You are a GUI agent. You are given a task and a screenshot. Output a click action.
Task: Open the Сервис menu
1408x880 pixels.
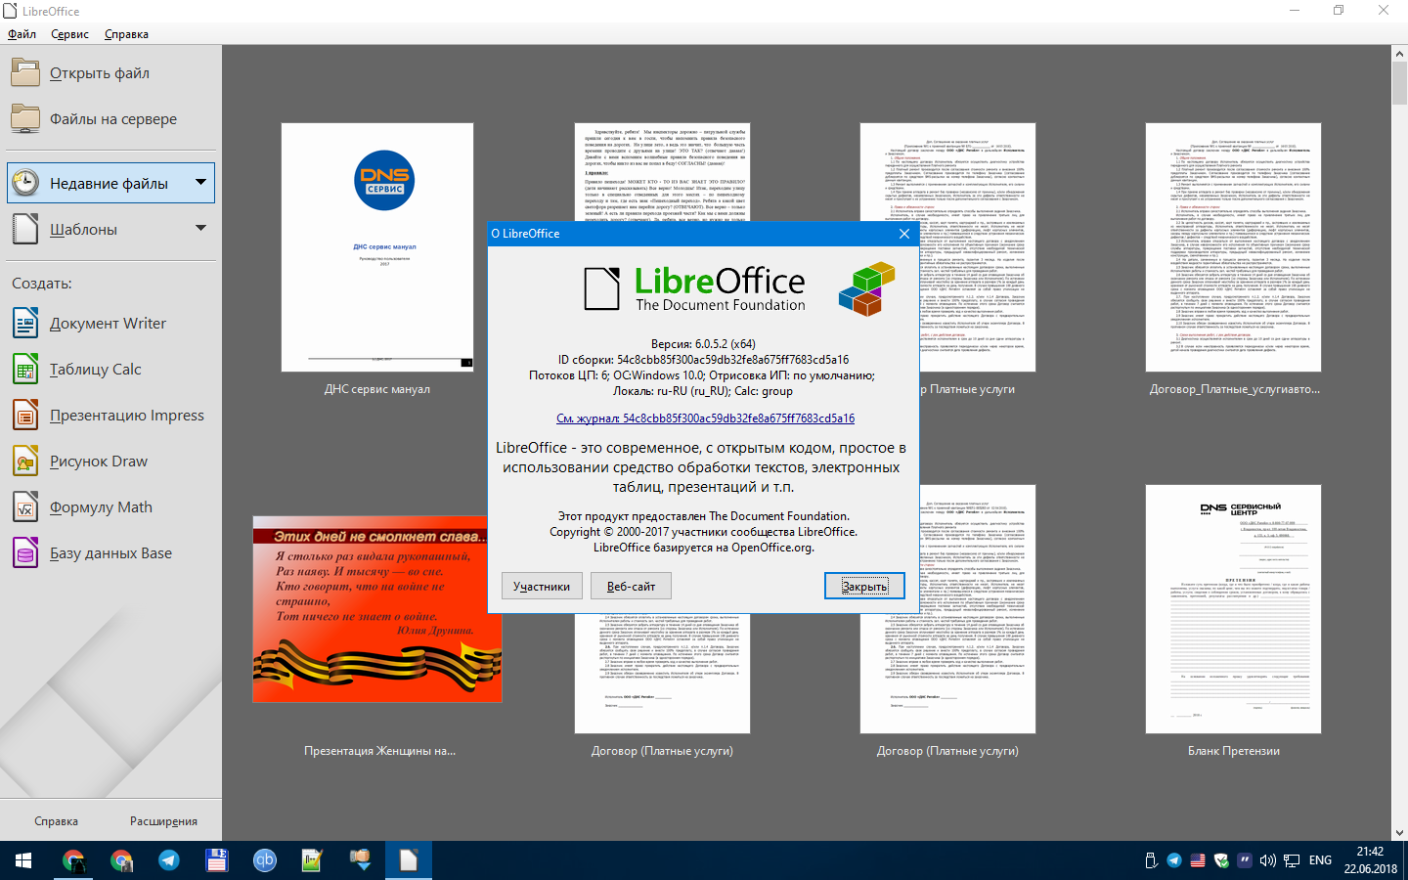(x=70, y=34)
